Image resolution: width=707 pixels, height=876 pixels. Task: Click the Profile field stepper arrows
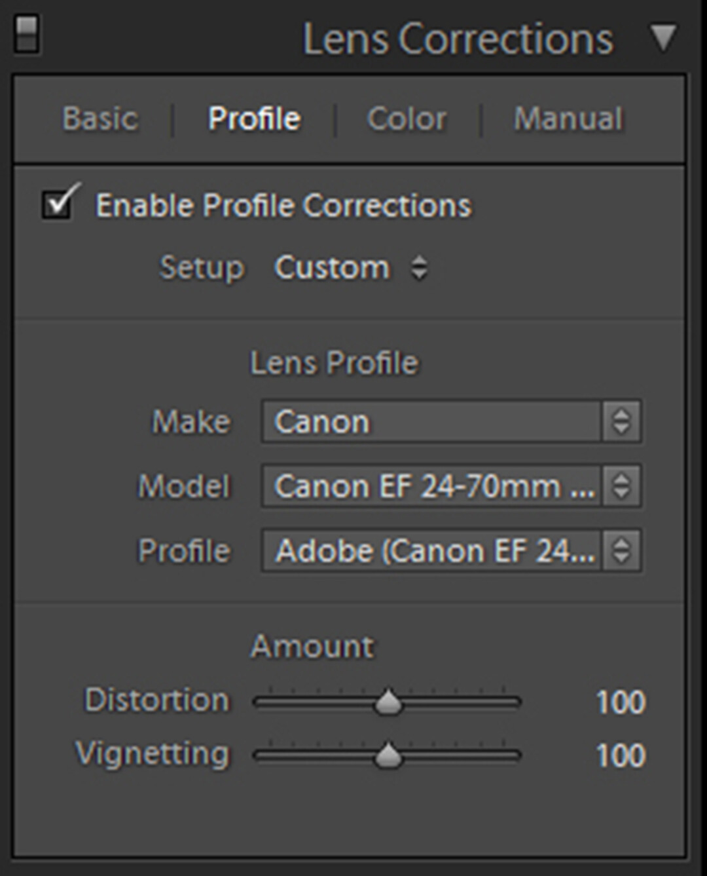(x=621, y=550)
